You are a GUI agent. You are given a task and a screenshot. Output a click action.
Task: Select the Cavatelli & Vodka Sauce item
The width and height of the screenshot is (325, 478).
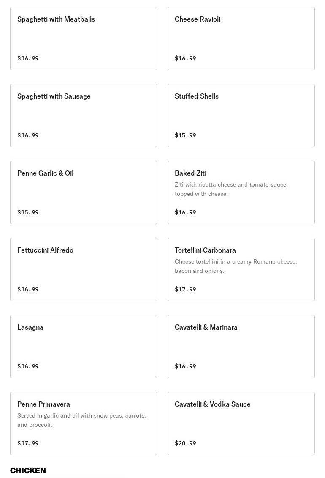click(241, 423)
